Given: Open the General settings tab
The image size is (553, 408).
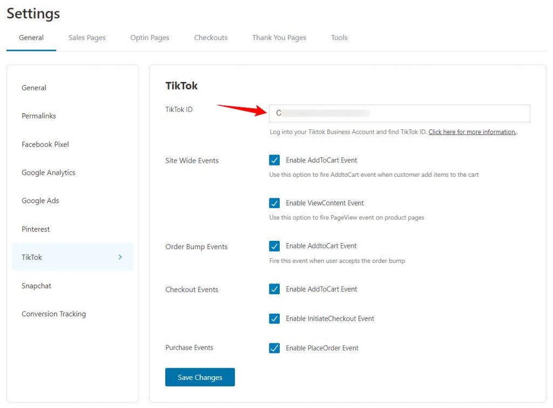Looking at the screenshot, I should click(x=31, y=38).
